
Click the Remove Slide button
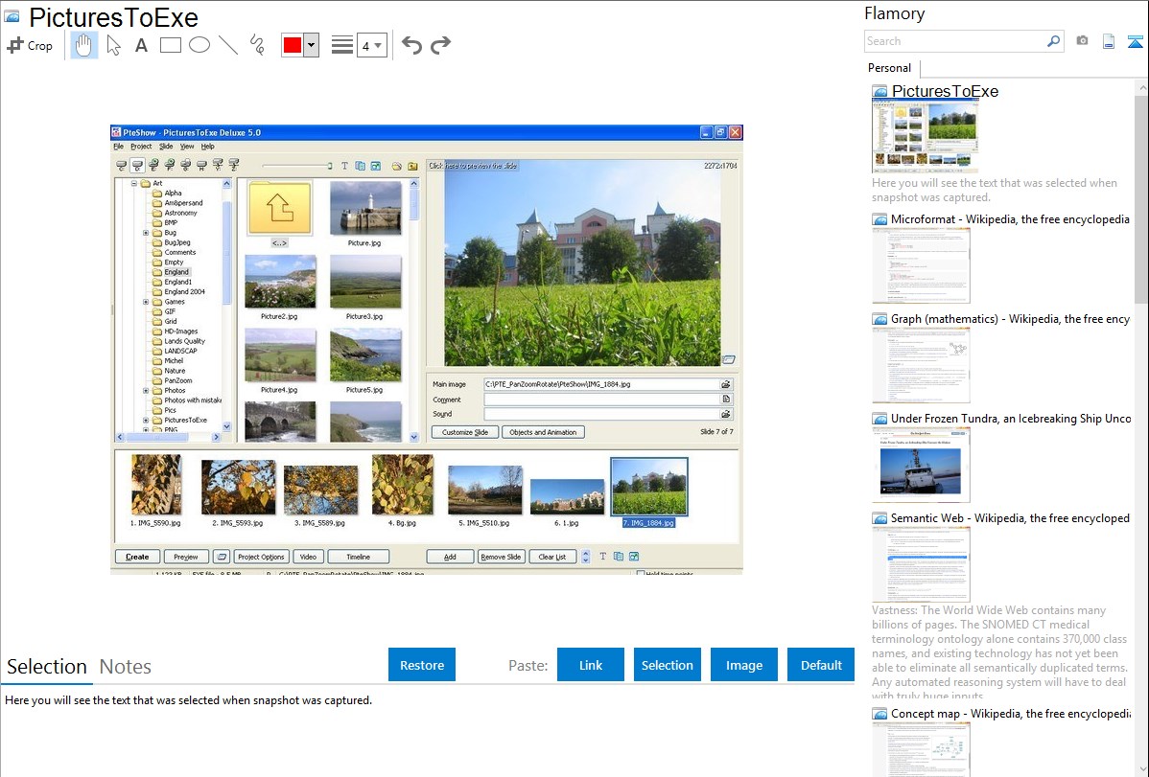point(501,557)
